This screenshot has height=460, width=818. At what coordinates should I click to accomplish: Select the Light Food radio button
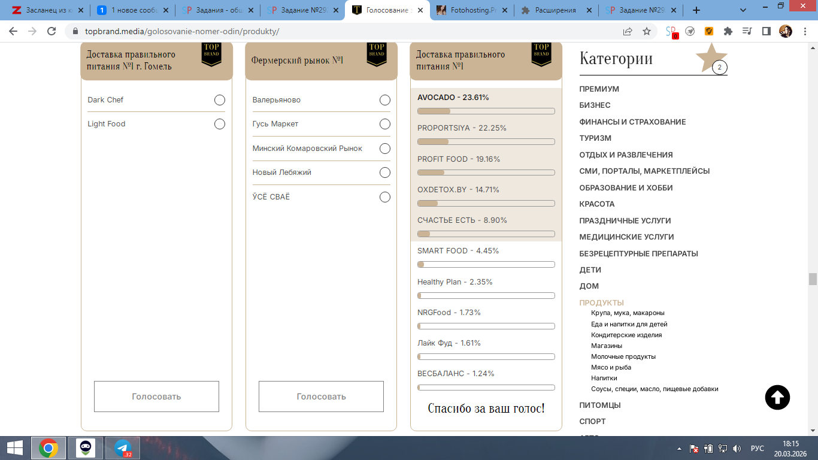pos(220,124)
